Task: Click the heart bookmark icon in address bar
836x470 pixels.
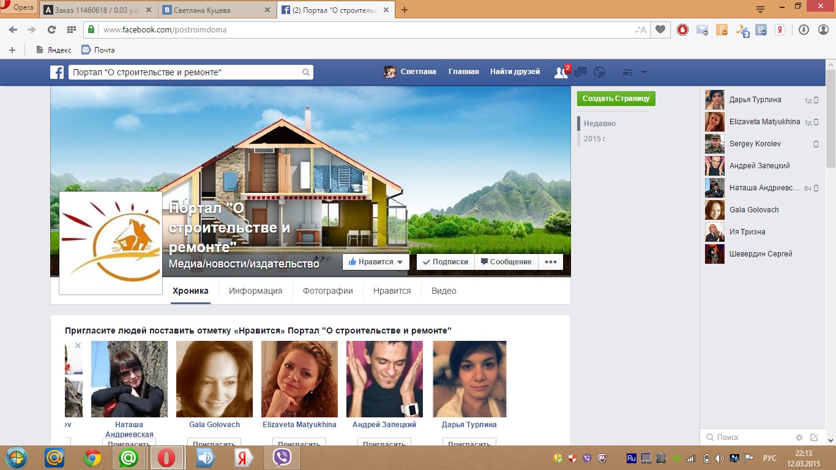Action: tap(660, 29)
